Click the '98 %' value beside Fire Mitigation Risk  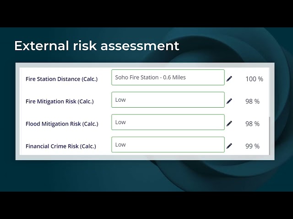click(x=252, y=101)
